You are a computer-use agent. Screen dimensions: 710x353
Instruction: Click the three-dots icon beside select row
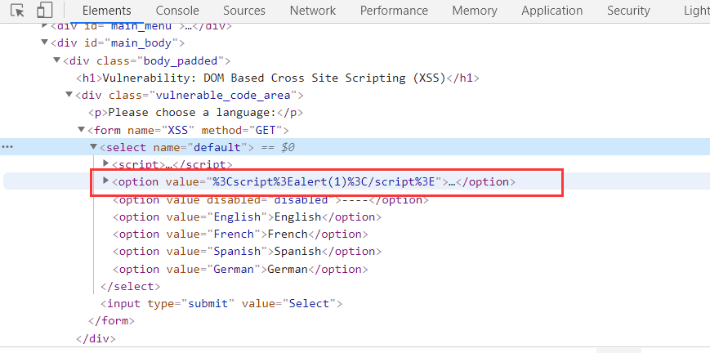[7, 147]
